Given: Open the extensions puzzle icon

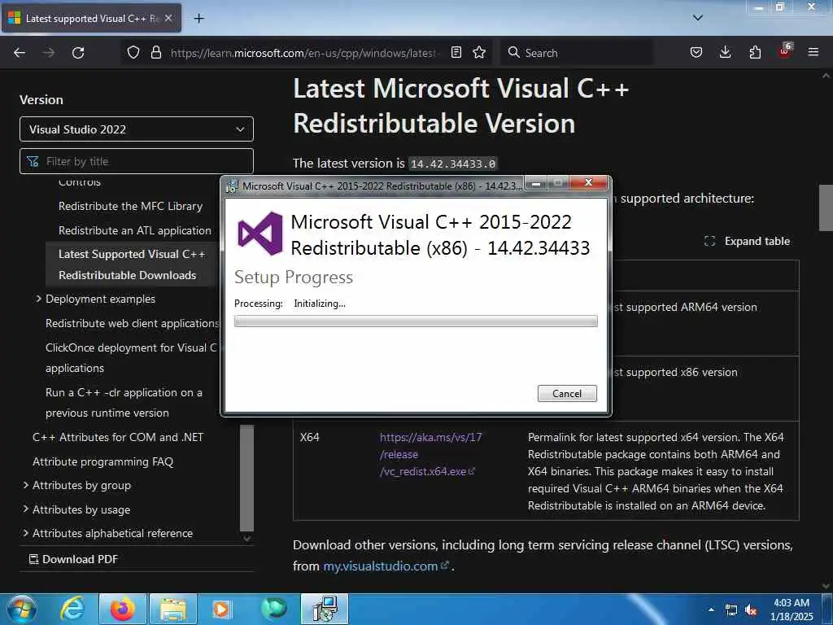Looking at the screenshot, I should click(755, 52).
